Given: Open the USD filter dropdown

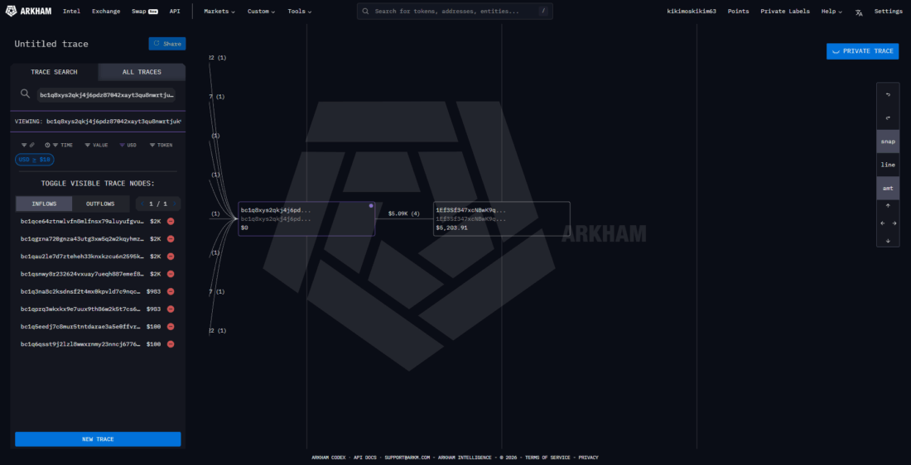Looking at the screenshot, I should coord(128,145).
